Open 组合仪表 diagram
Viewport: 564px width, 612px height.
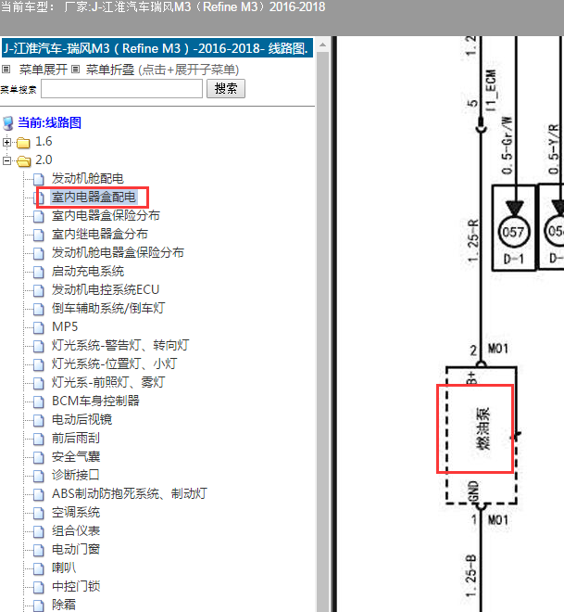coord(76,530)
